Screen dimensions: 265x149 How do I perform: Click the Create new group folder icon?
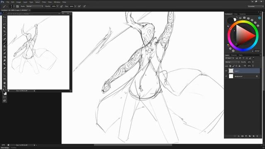pos(250,136)
